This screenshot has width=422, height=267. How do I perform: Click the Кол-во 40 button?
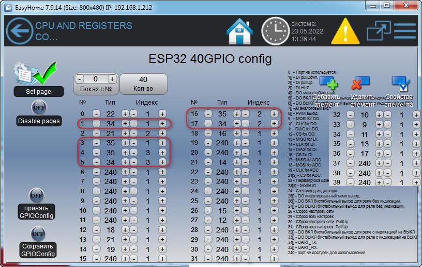[143, 84]
